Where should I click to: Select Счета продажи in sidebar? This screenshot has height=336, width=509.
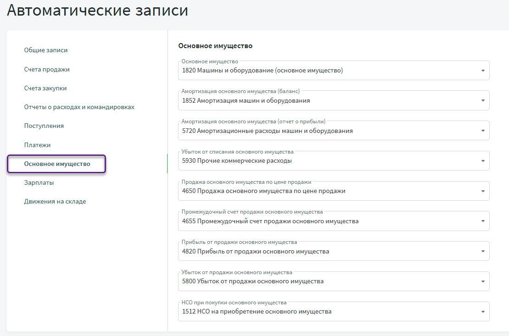click(47, 69)
